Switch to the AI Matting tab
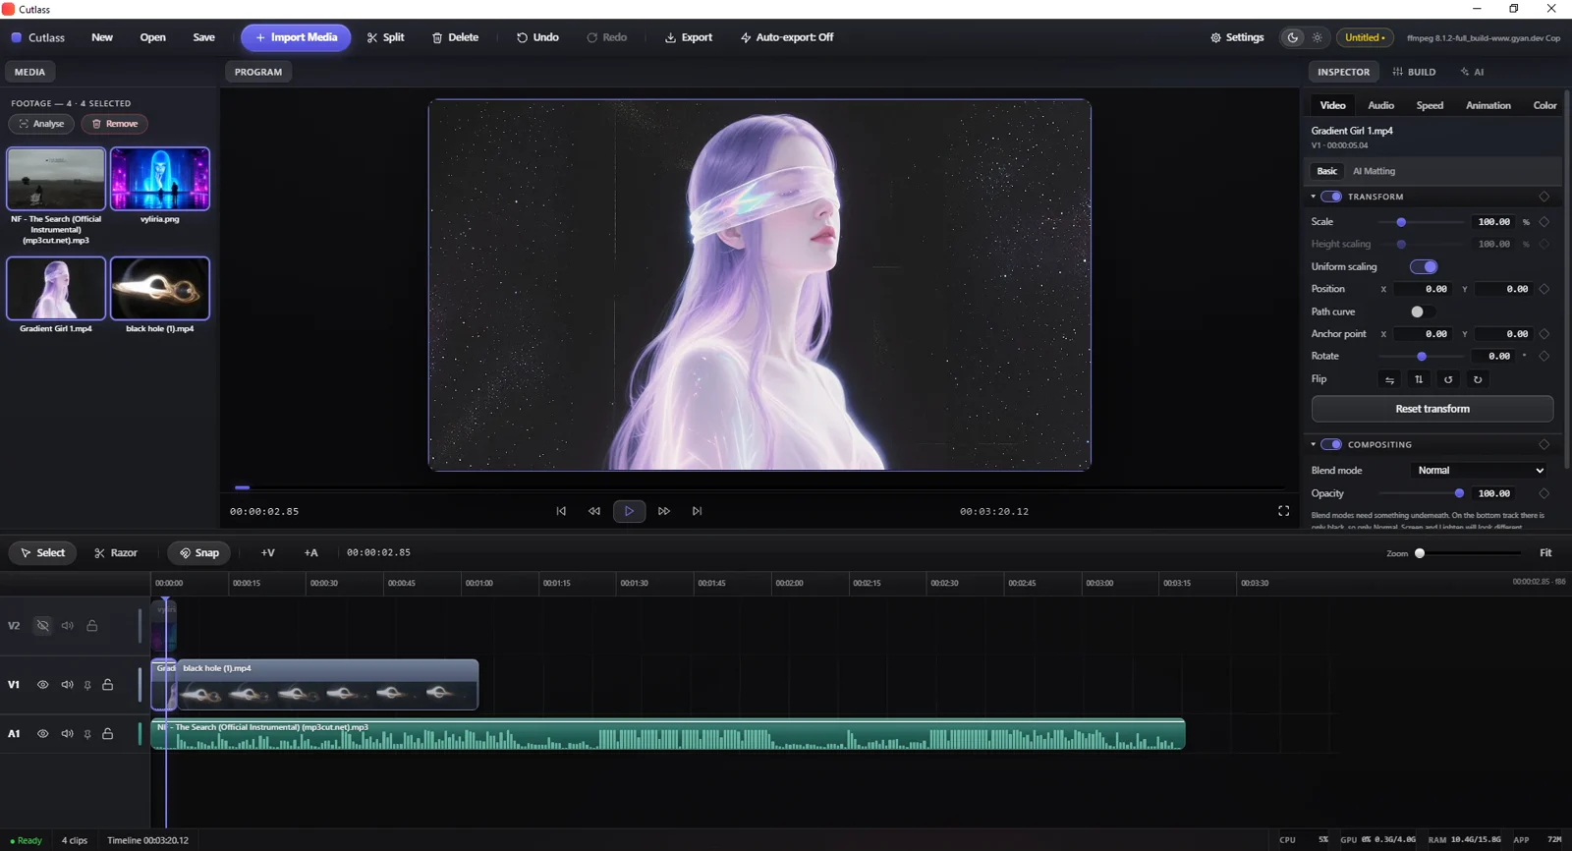Viewport: 1572px width, 851px height. point(1374,171)
